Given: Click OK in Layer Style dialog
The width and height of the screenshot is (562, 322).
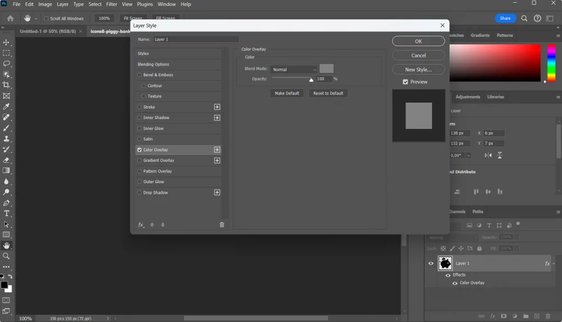Looking at the screenshot, I should coord(418,41).
